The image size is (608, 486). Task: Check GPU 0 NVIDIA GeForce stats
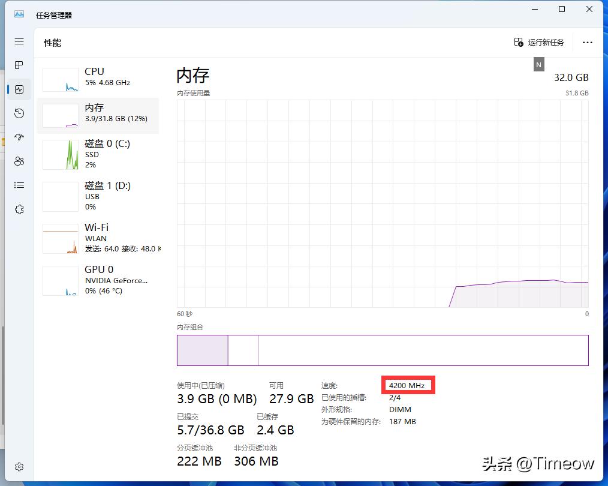(99, 280)
